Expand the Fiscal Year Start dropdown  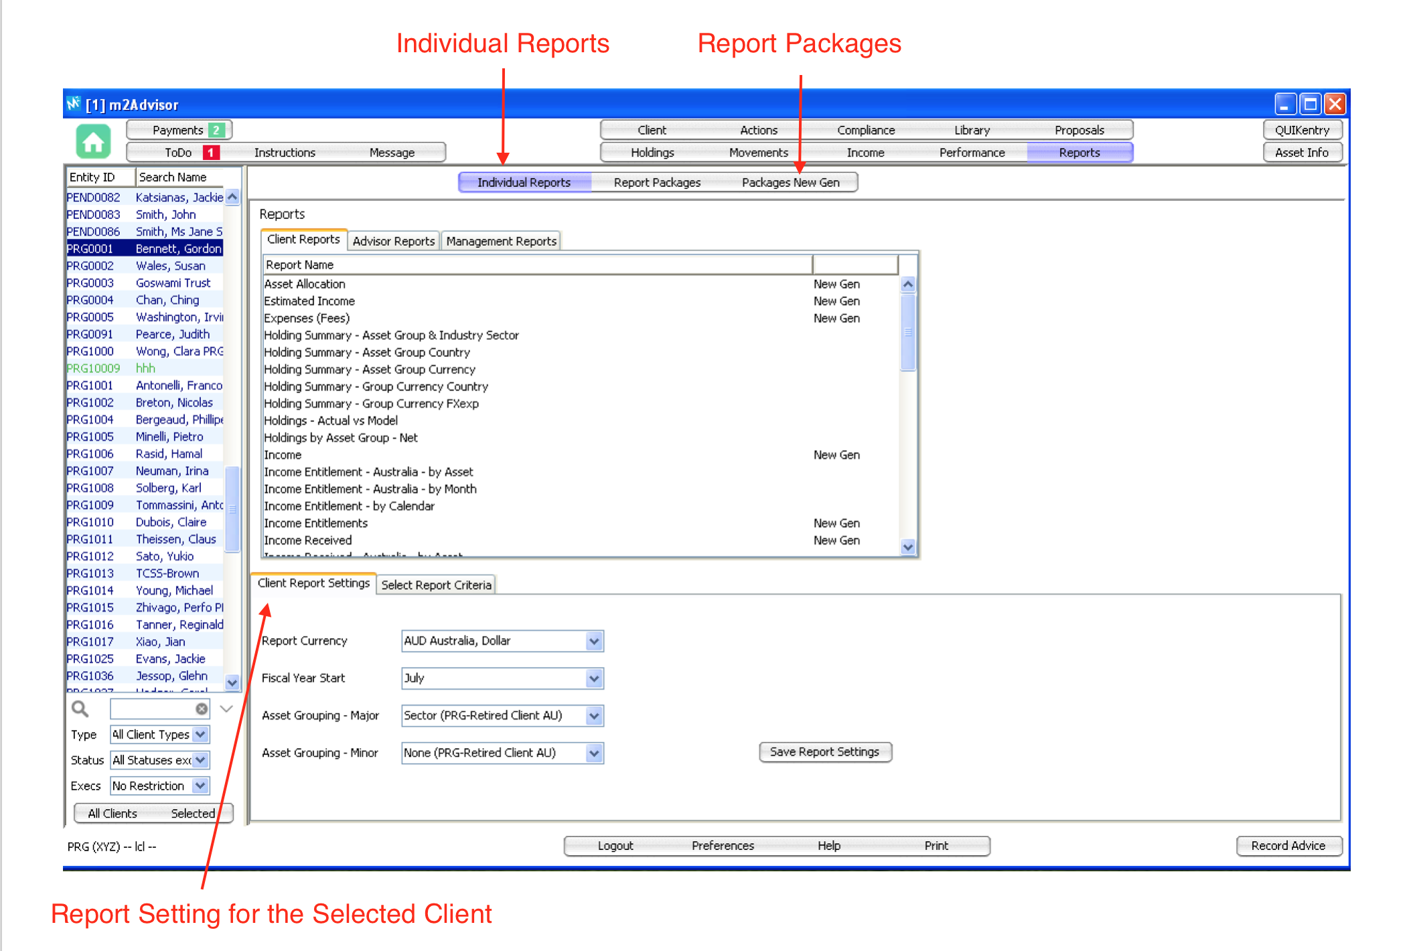click(593, 678)
